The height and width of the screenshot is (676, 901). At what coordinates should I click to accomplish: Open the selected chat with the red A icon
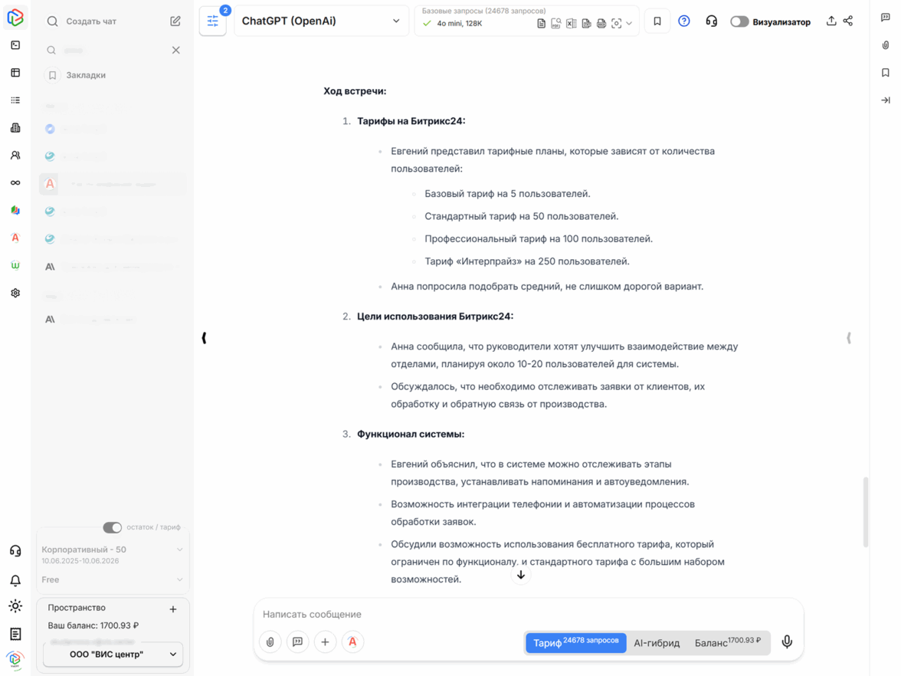(x=113, y=184)
